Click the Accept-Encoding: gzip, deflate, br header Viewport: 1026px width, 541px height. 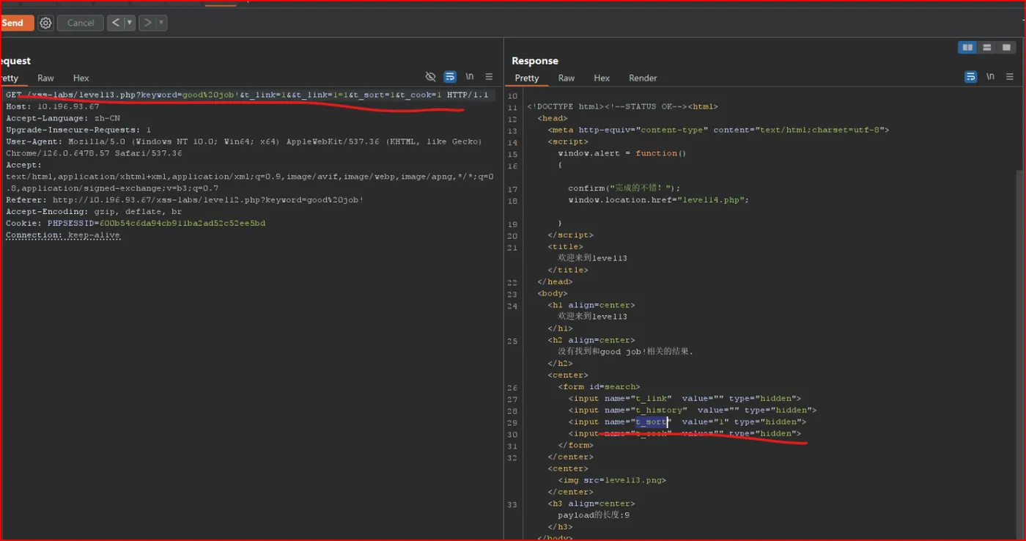94,211
